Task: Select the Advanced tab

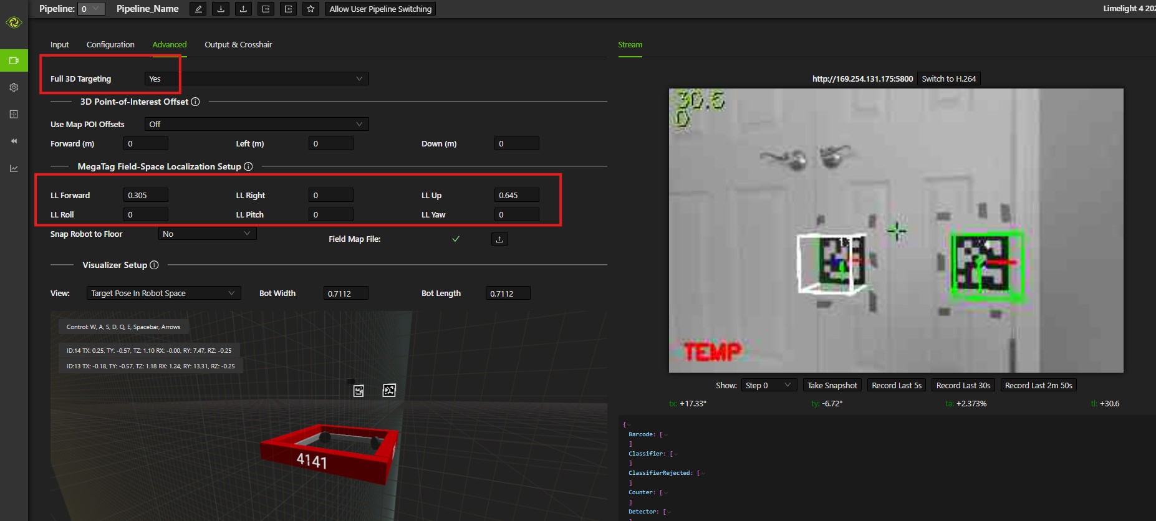Action: tap(170, 45)
